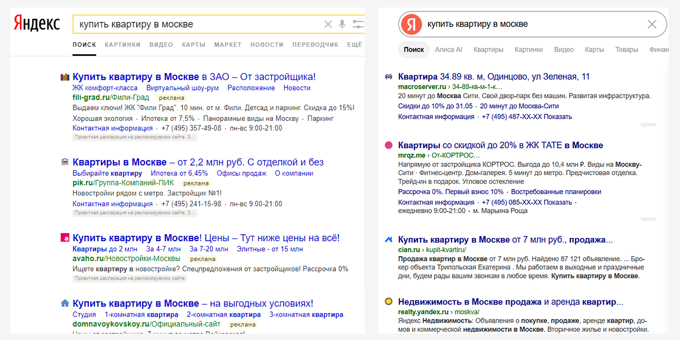The image size is (680, 340).
Task: Open the Картинки tab in the right window
Action: 529,49
